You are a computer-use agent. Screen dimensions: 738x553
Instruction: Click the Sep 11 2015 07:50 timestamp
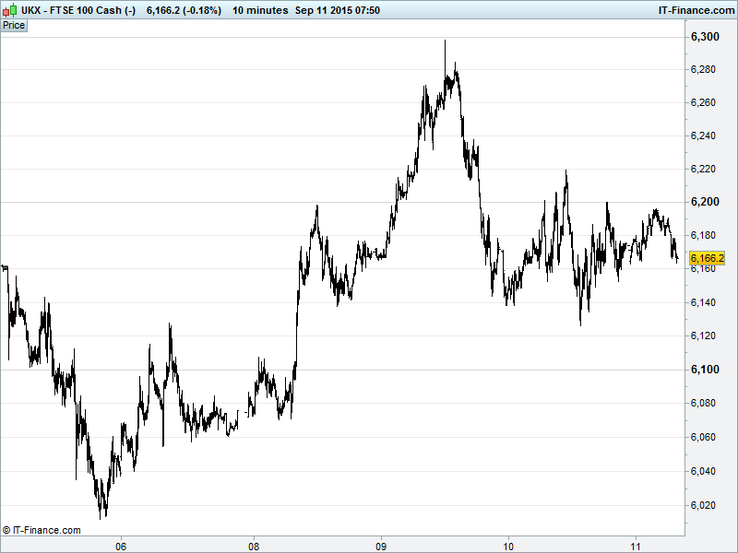(338, 10)
